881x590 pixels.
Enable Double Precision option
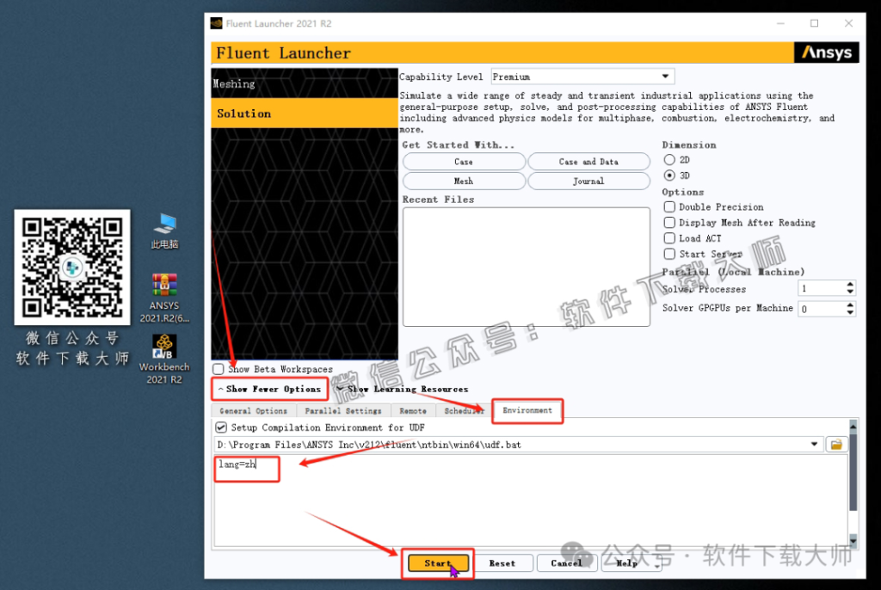(x=669, y=207)
